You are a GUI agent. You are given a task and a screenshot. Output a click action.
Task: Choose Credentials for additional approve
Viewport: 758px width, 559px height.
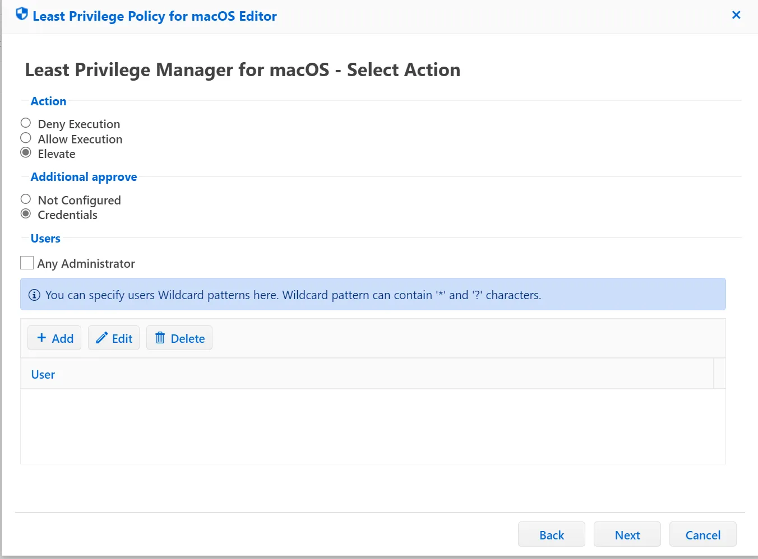coord(25,213)
